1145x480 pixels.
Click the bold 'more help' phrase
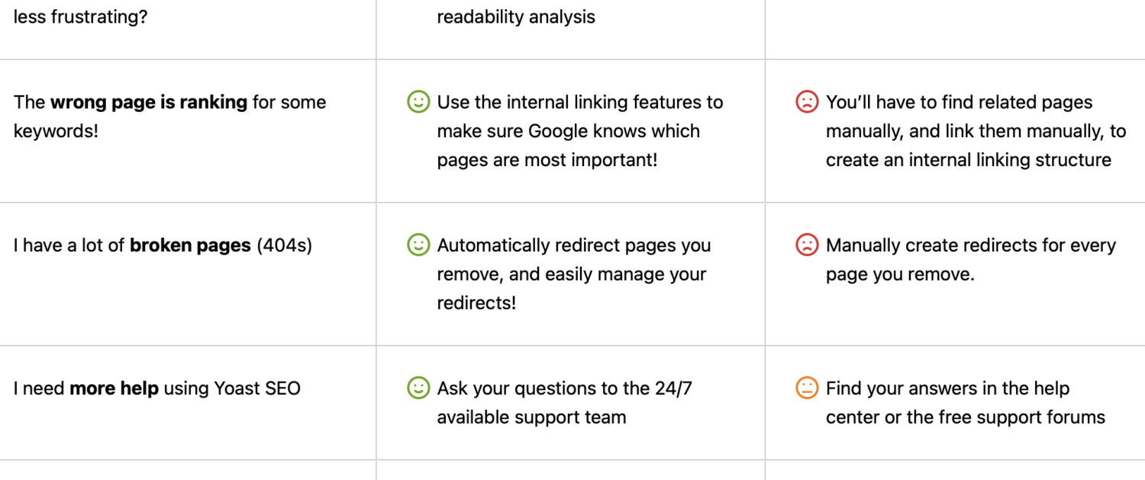[114, 389]
